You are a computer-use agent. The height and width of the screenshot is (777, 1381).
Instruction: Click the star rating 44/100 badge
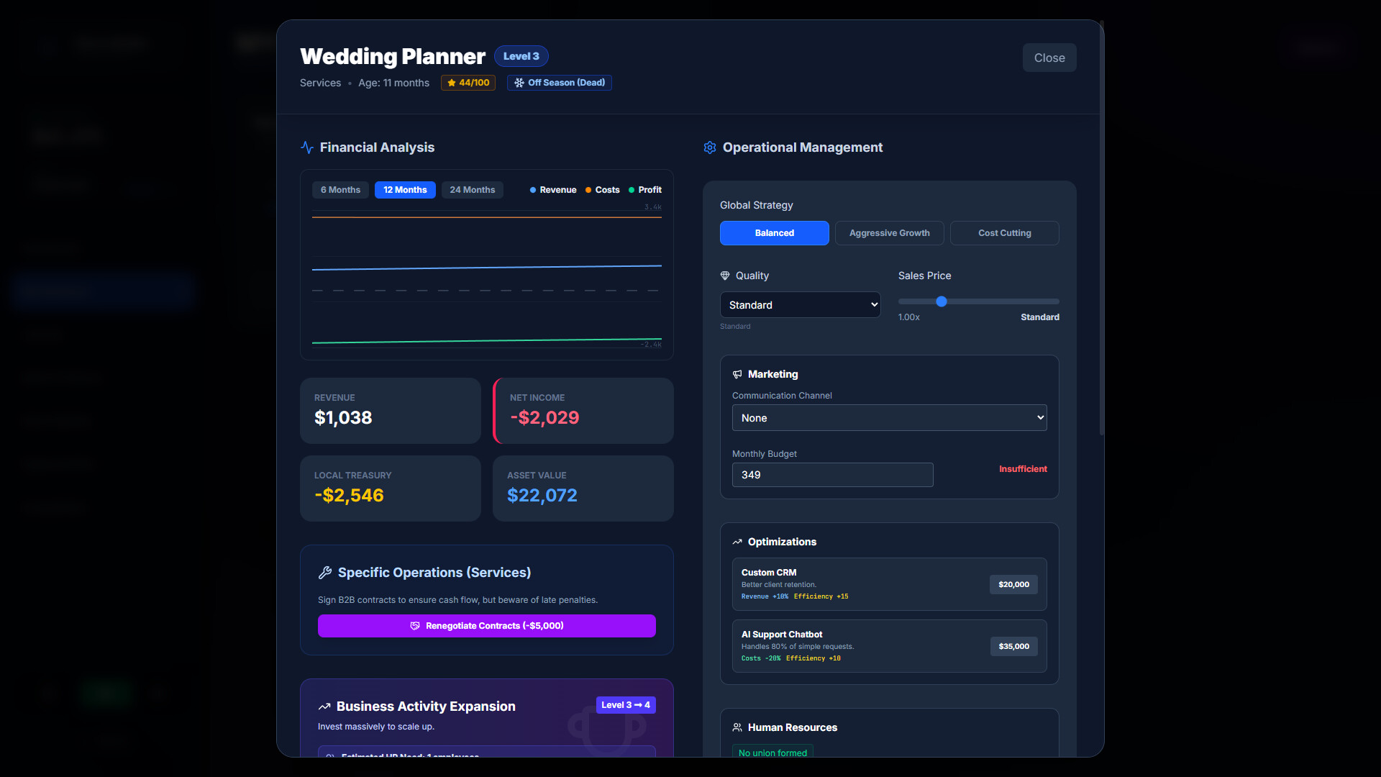468,83
